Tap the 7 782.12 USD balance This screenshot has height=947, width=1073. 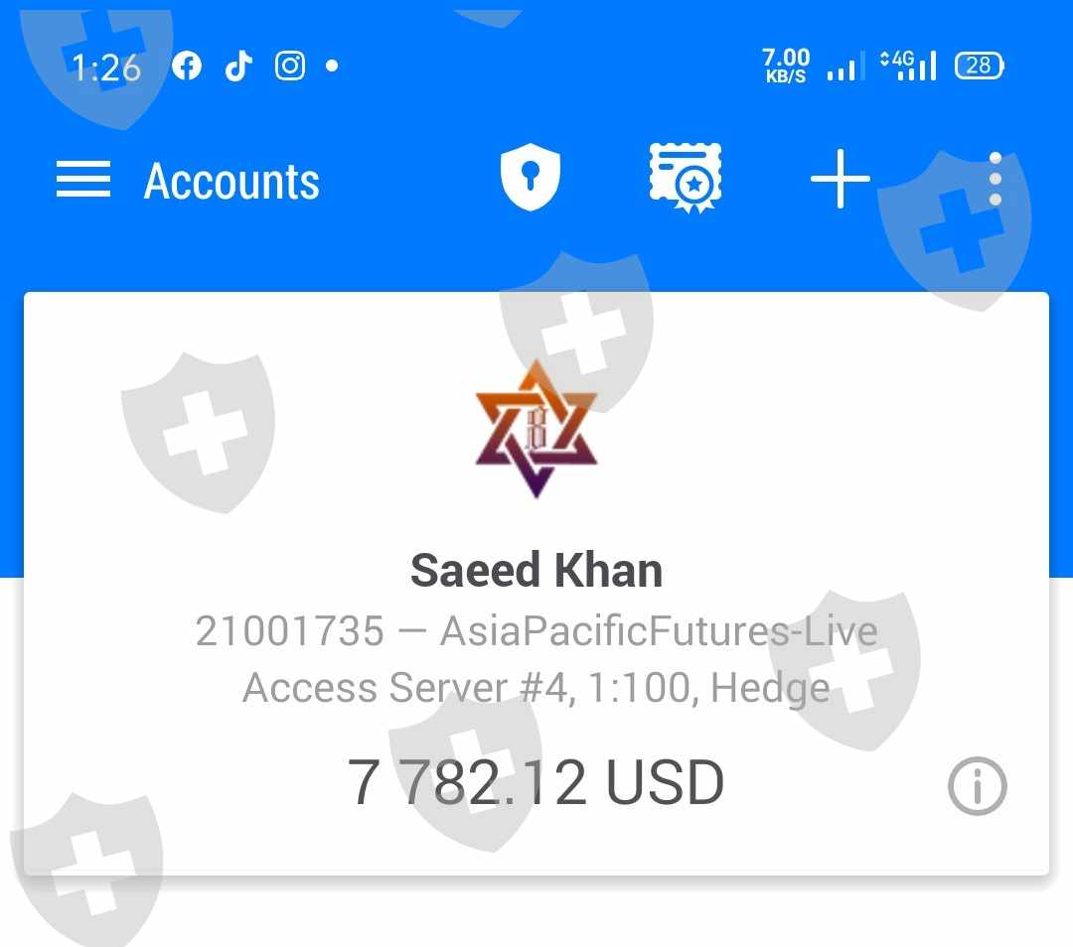pyautogui.click(x=536, y=781)
